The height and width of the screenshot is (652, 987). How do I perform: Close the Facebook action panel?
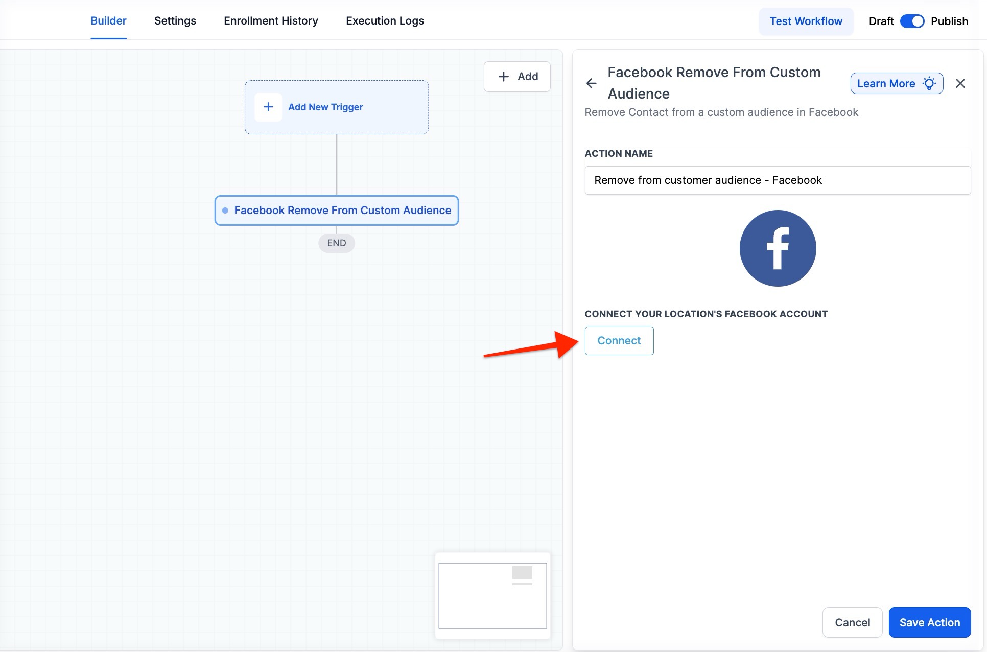960,83
